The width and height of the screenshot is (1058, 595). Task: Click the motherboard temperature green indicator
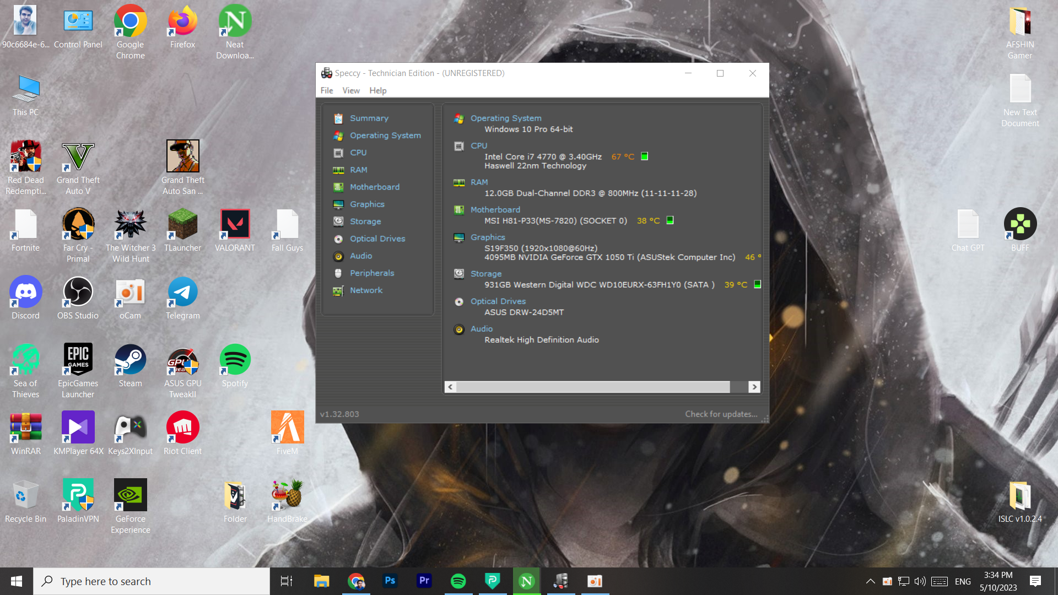[670, 220]
